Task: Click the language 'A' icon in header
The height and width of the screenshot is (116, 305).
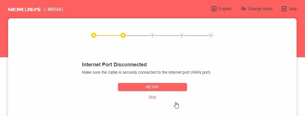Action: [x=214, y=9]
